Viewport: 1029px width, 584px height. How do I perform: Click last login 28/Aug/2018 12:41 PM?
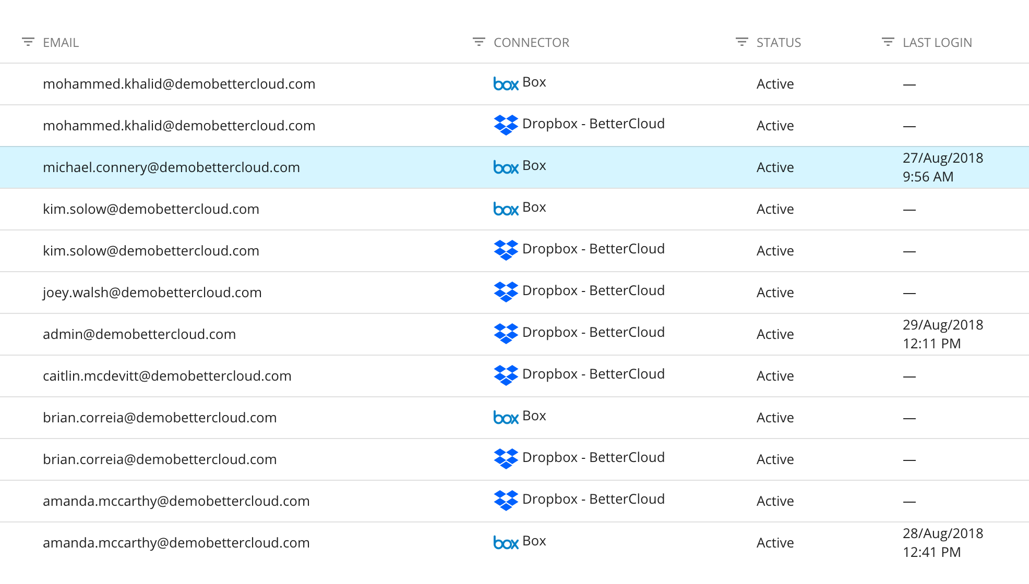click(x=943, y=543)
